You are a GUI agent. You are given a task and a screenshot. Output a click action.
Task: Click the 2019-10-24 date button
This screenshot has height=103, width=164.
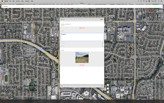click(82, 28)
